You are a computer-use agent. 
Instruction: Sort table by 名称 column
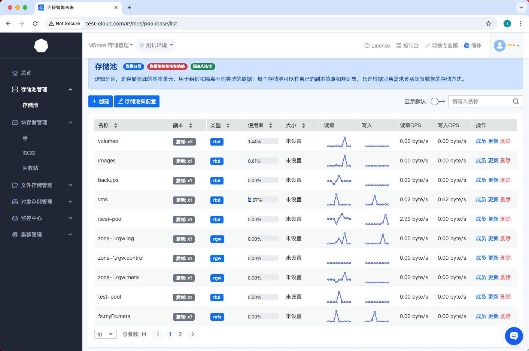click(116, 125)
